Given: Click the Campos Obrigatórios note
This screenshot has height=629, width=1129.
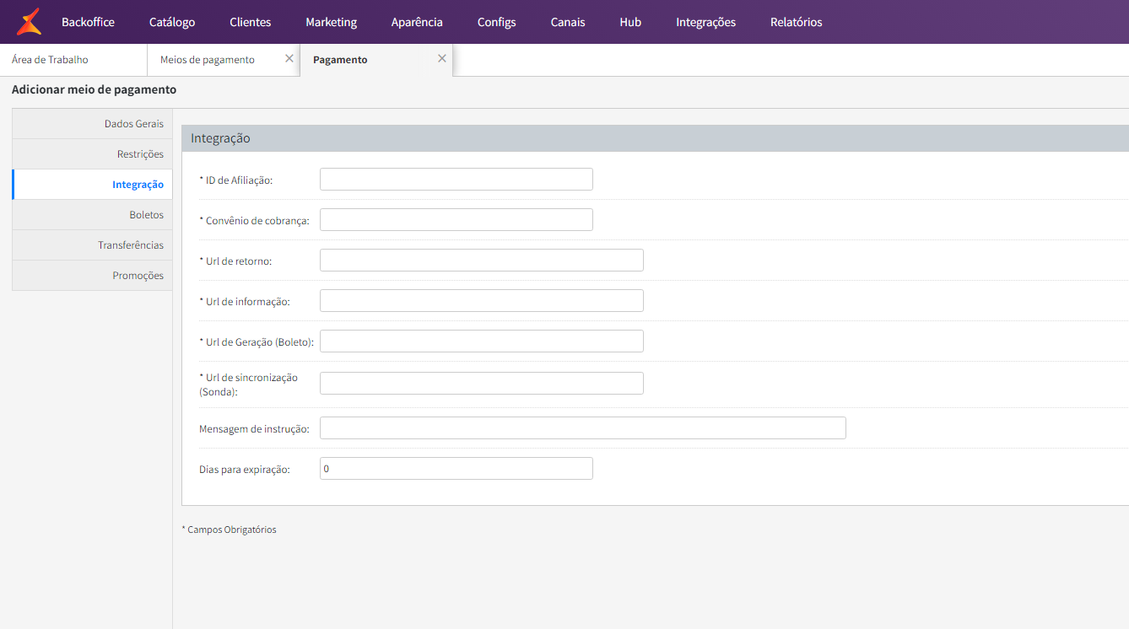Looking at the screenshot, I should [229, 530].
